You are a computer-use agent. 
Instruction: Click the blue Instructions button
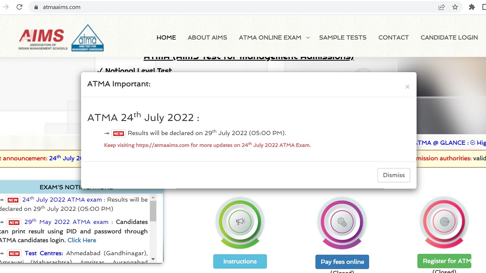click(x=240, y=261)
